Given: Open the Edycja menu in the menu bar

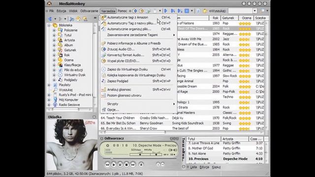Looking at the screenshot, I should pyautogui.click(x=61, y=11).
